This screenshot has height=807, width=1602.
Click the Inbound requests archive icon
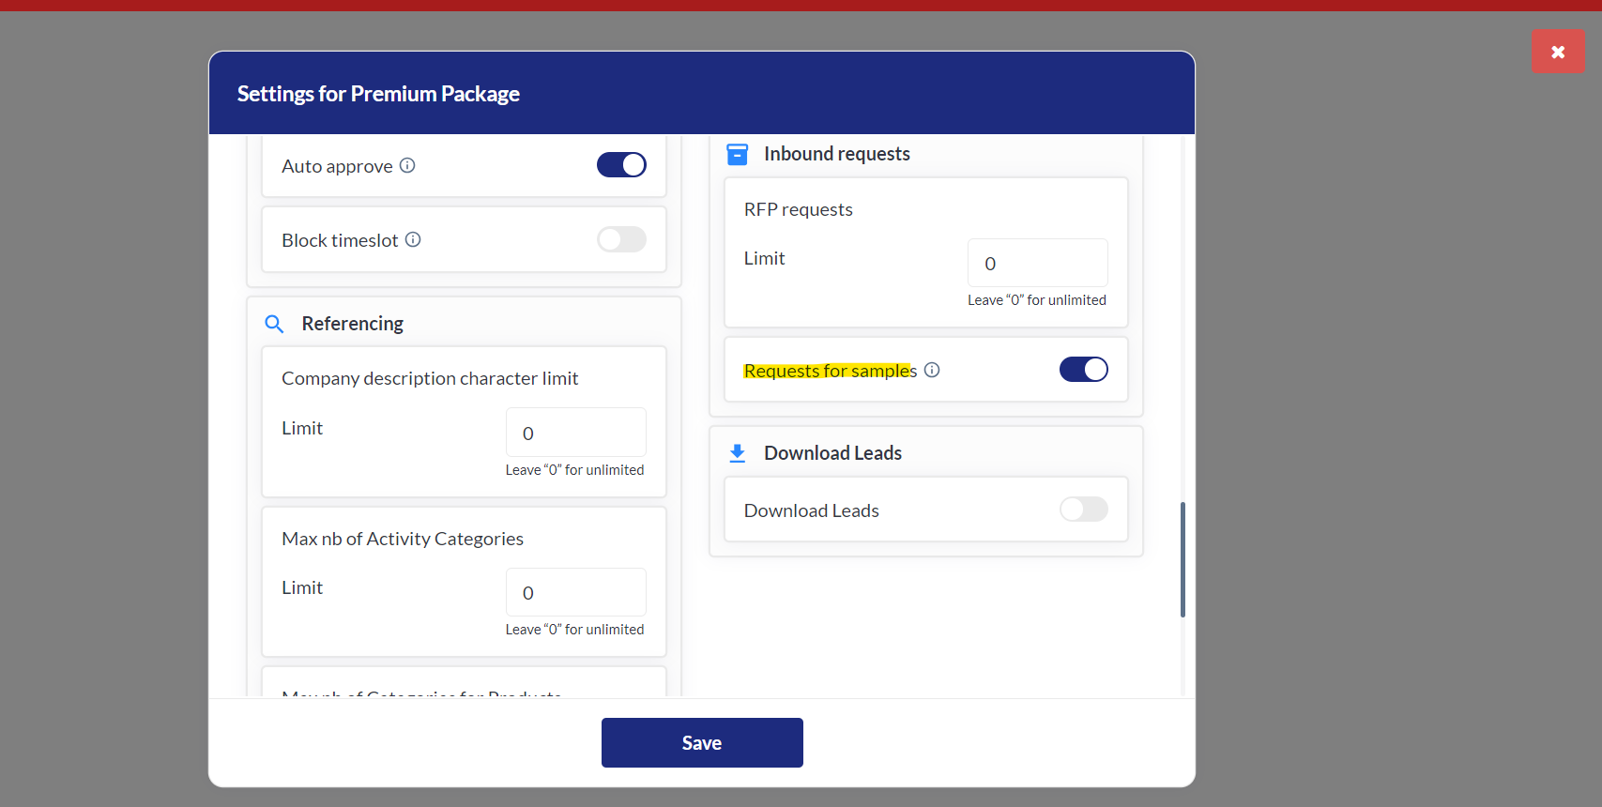pyautogui.click(x=738, y=154)
